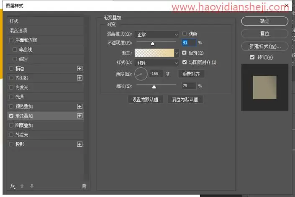The image size is (295, 197).
Task: Enable the 投影 checkbox
Action: pos(11,144)
